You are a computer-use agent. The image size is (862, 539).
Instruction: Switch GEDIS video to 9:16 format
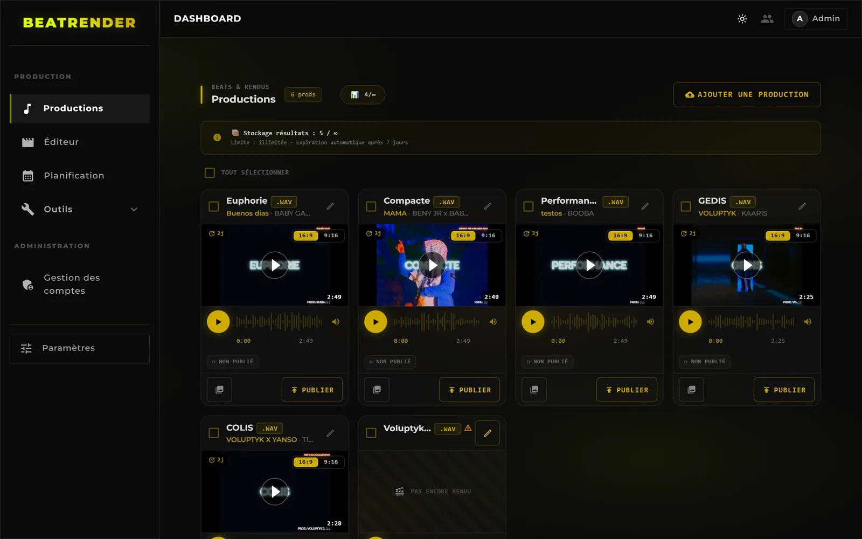(x=803, y=236)
